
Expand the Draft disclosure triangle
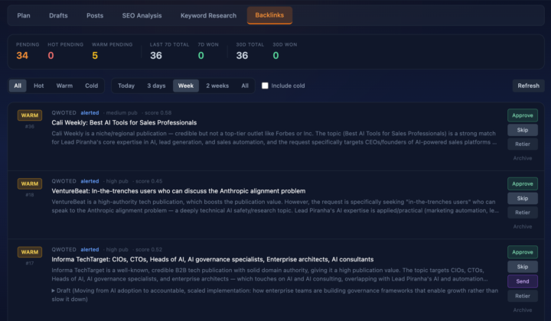point(54,290)
